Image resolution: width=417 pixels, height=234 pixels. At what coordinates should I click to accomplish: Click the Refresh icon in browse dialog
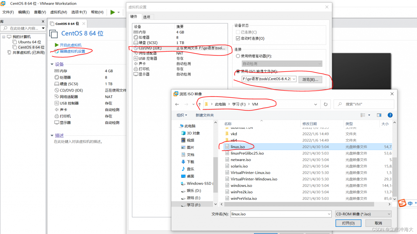(325, 104)
